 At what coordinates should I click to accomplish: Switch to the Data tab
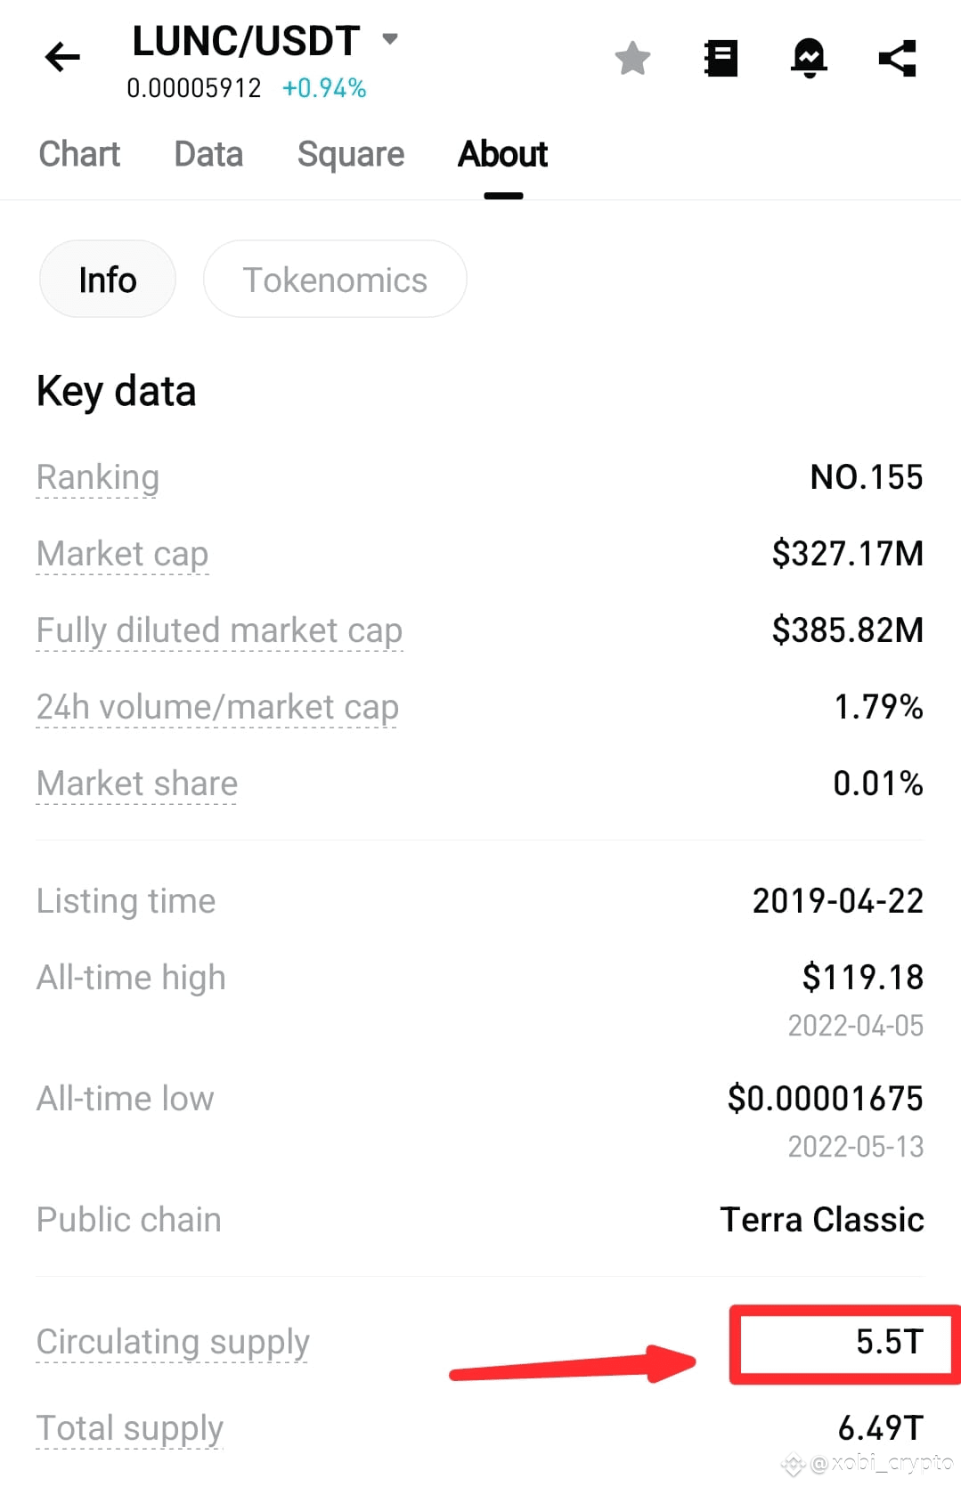208,154
